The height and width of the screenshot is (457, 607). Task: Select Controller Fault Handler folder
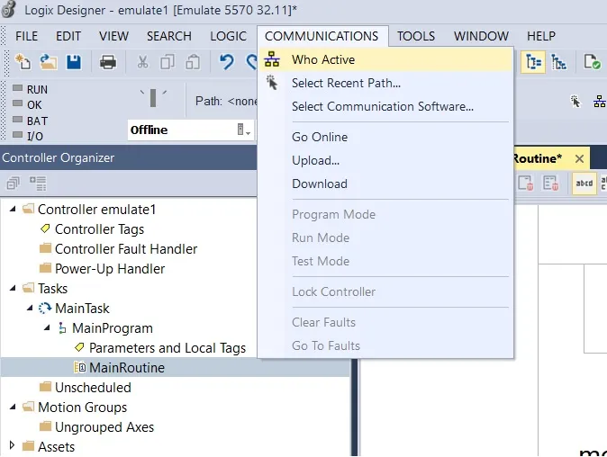pyautogui.click(x=126, y=248)
